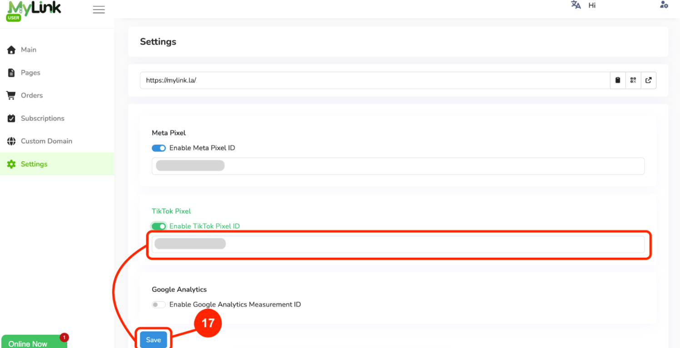Open the user account settings icon
The image size is (680, 348).
pyautogui.click(x=664, y=5)
